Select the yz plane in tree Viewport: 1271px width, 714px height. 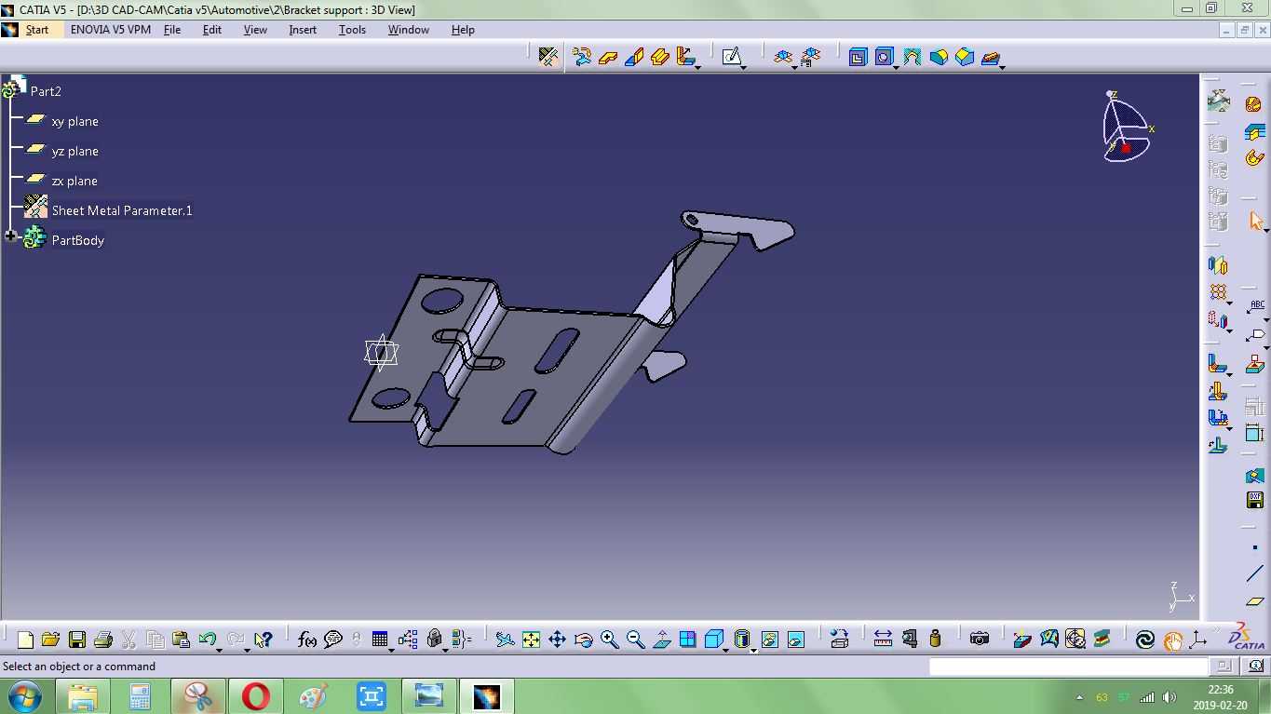tap(74, 151)
